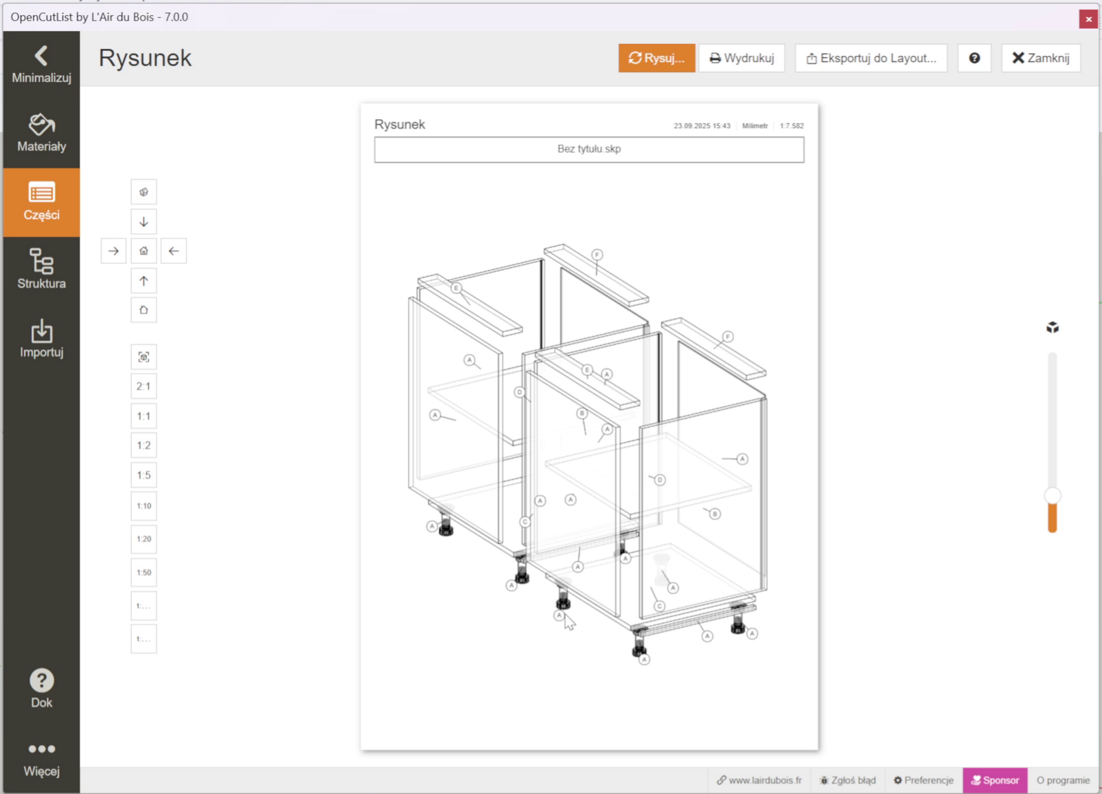Switch to the Struktura tab
The height and width of the screenshot is (794, 1102).
(x=41, y=270)
